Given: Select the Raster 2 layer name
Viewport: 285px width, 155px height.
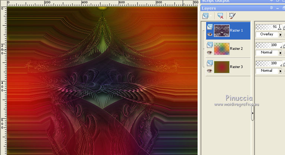Looking at the screenshot, I should pyautogui.click(x=236, y=49).
